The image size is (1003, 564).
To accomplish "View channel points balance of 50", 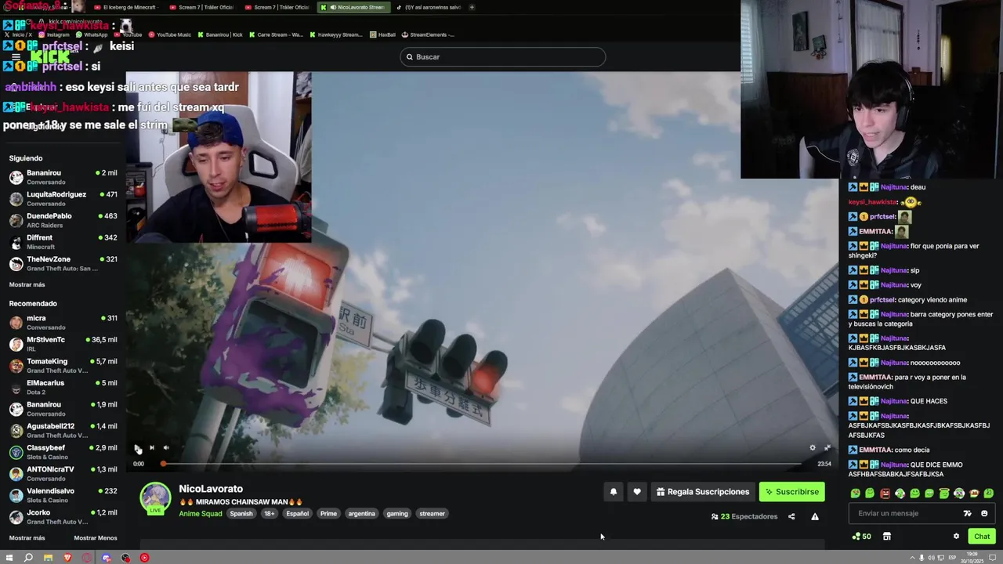I will pos(861,537).
